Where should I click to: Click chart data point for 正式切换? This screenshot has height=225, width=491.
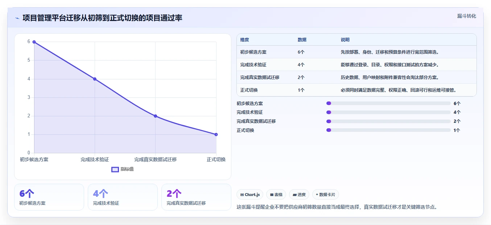point(216,134)
